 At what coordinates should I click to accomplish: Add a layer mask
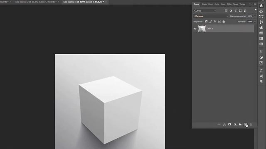pyautogui.click(x=229, y=125)
